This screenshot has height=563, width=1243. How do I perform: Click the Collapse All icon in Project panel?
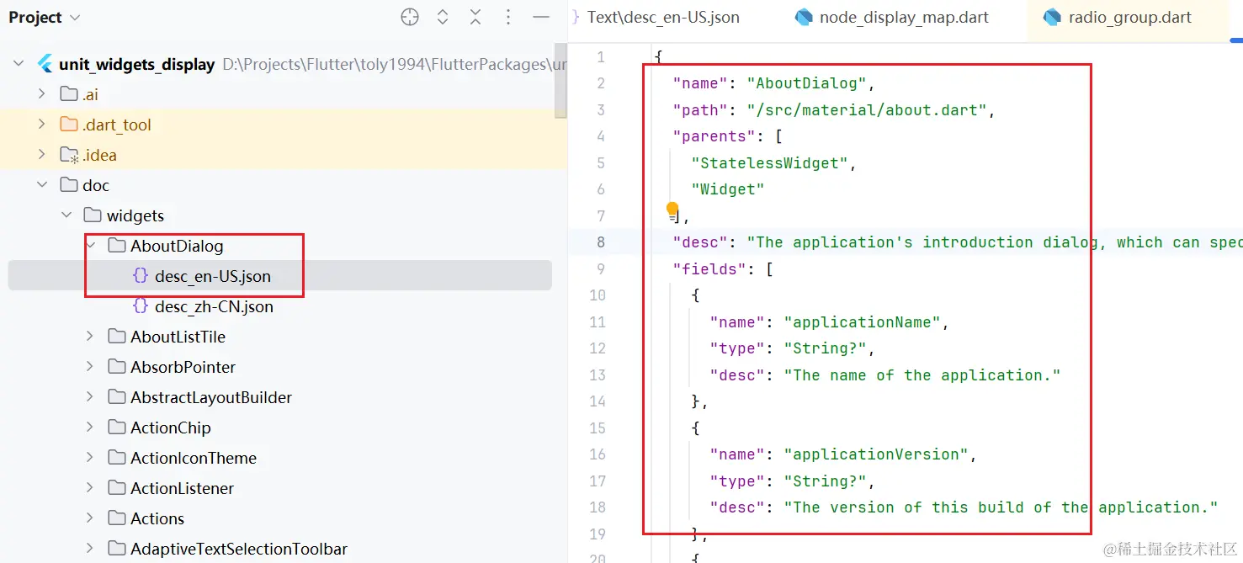point(475,18)
